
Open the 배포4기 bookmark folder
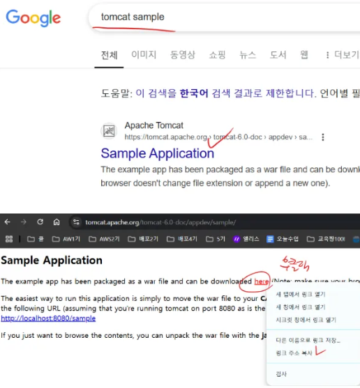click(182, 239)
